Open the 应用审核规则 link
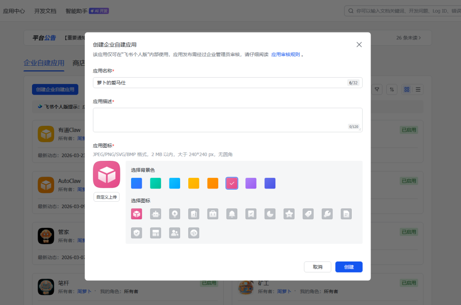Viewport: 461px width, 305px height. (x=286, y=54)
